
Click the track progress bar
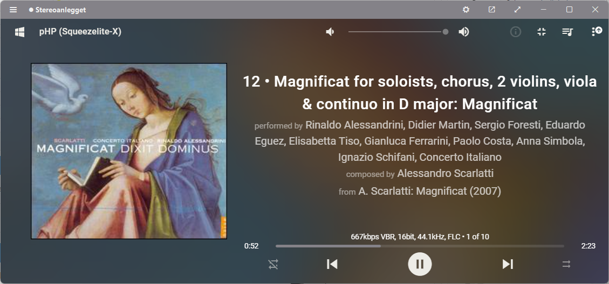click(x=420, y=246)
